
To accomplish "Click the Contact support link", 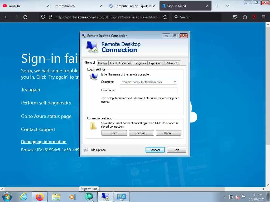I will pyautogui.click(x=38, y=129).
